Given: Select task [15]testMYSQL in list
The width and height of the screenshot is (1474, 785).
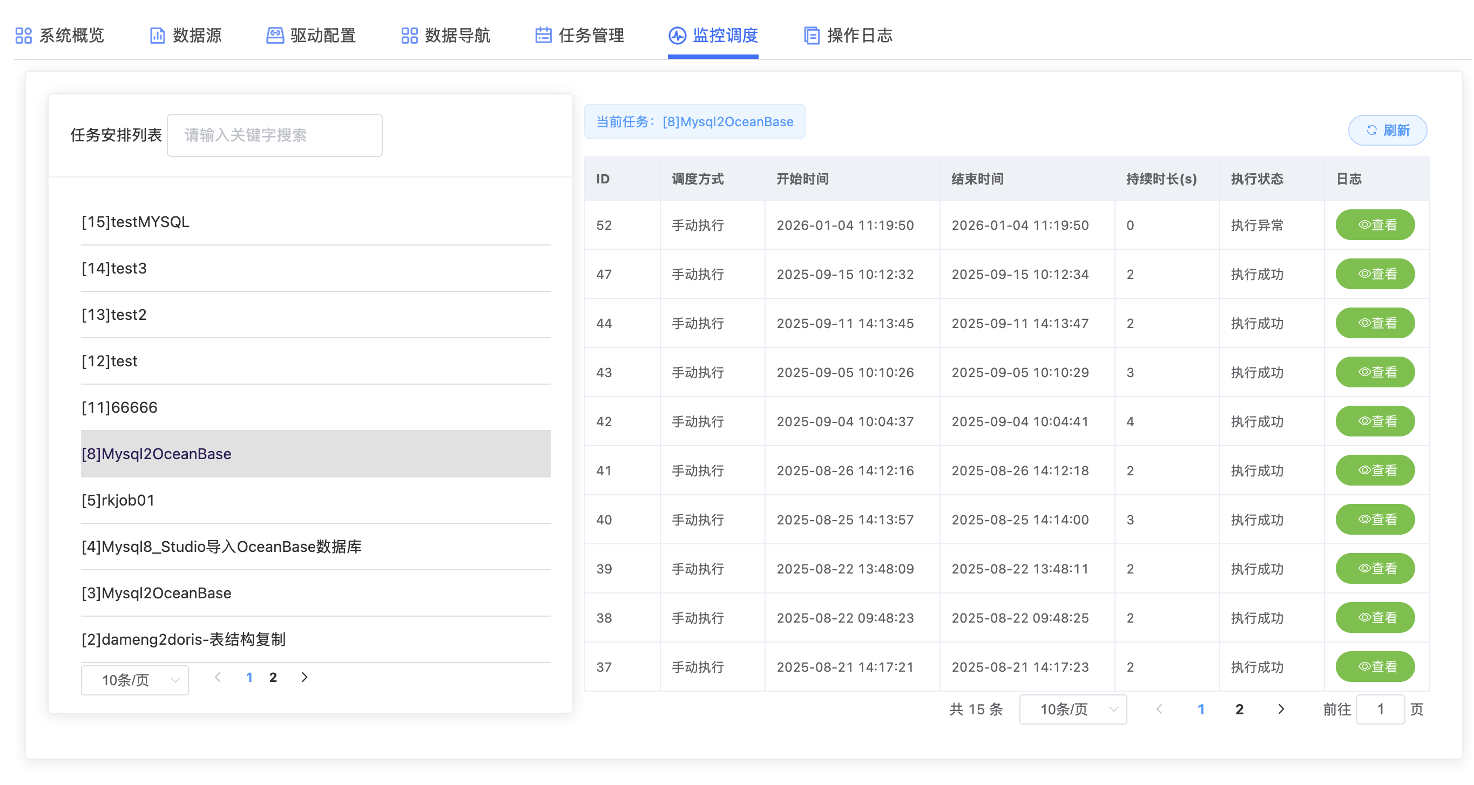Looking at the screenshot, I should tap(136, 222).
